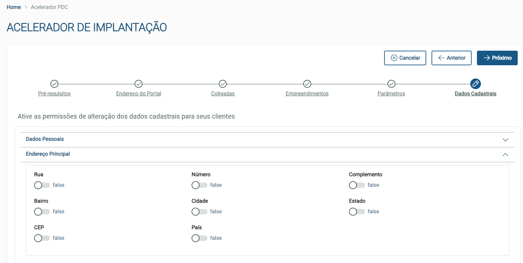Go back with the Anterior button
The width and height of the screenshot is (523, 263).
point(451,58)
